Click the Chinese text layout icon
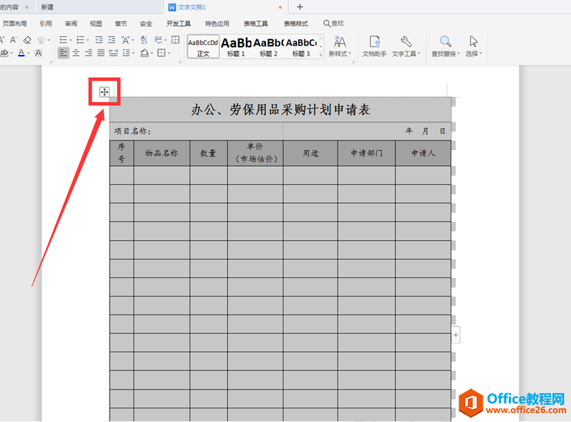The height and width of the screenshot is (422, 571). point(125,40)
